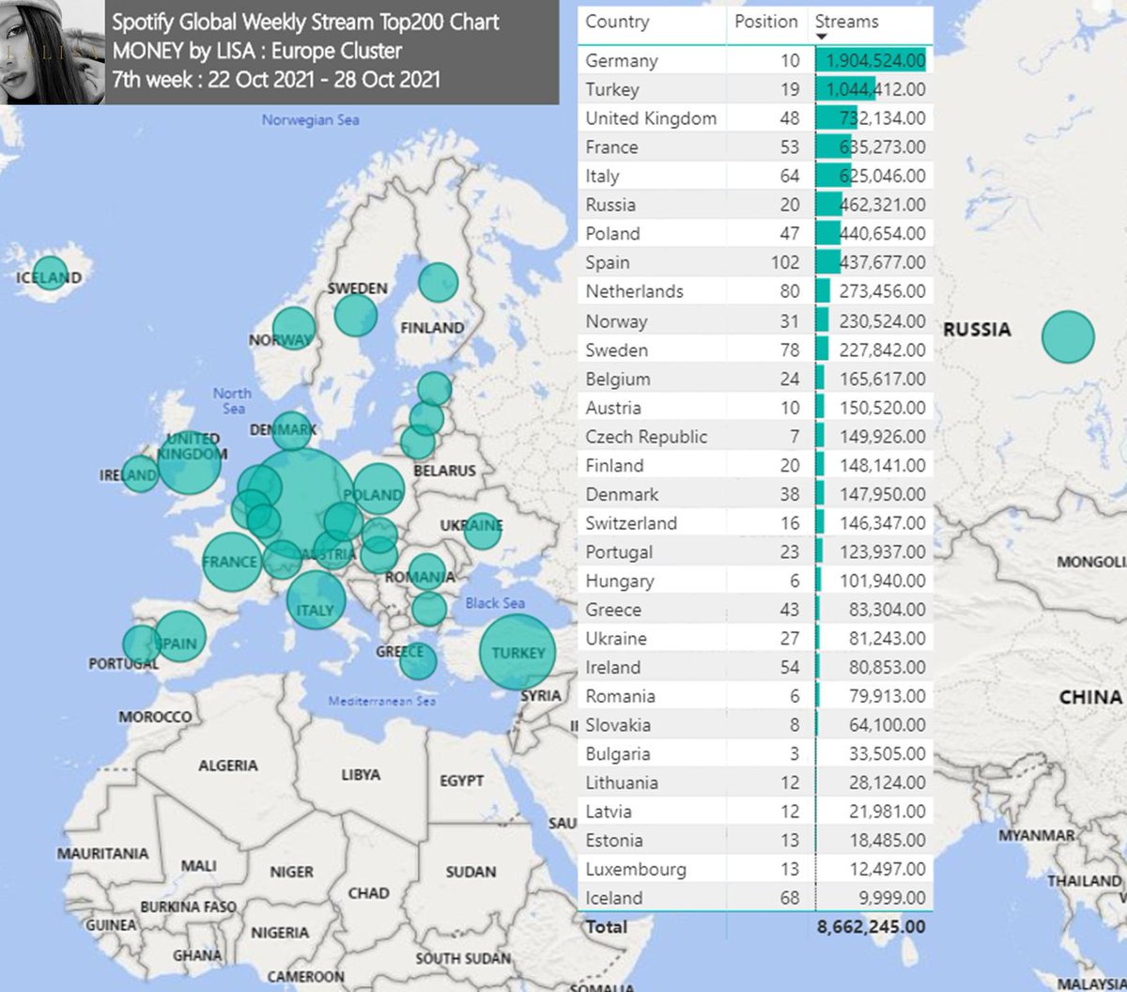1127x992 pixels.
Task: Click Lithuania in the Country column
Action: (x=622, y=783)
